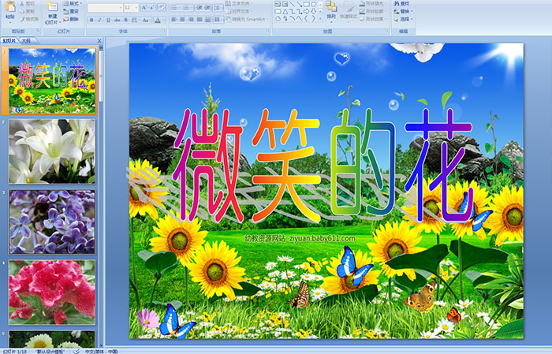Toggle Strikethrough (abc) formatting
The height and width of the screenshot is (354, 552).
coord(117,20)
